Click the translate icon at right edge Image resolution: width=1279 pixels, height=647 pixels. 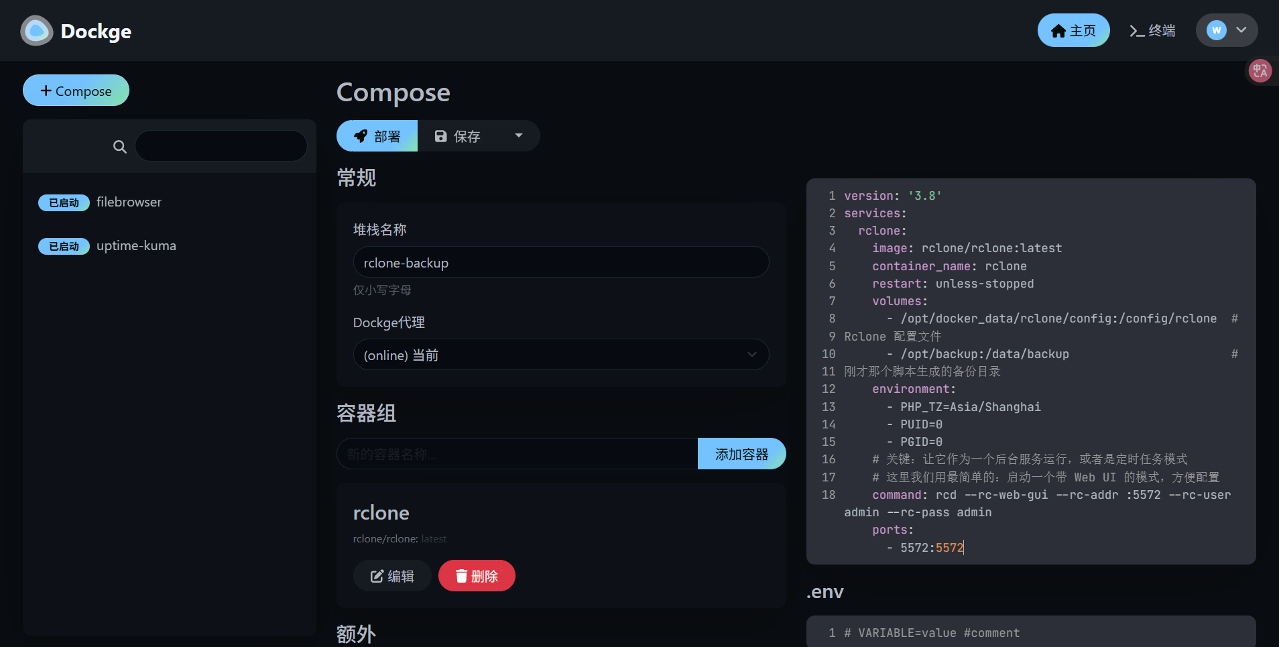click(1260, 70)
